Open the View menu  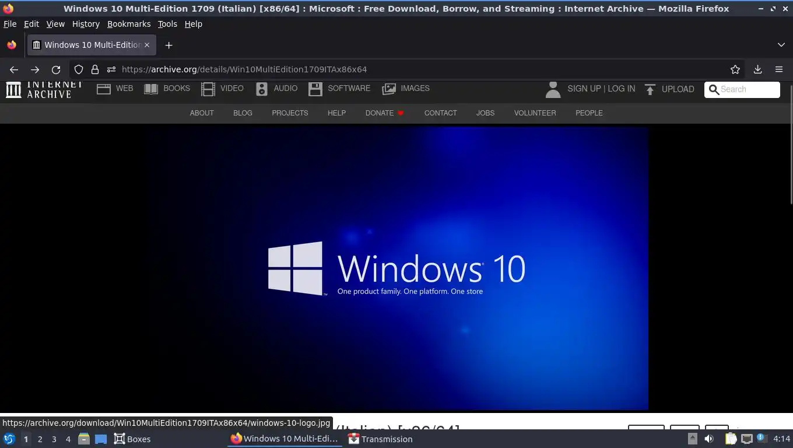click(x=55, y=24)
